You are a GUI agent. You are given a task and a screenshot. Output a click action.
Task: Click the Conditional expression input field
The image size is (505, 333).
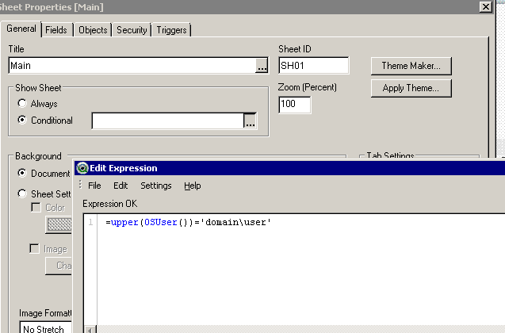(168, 121)
